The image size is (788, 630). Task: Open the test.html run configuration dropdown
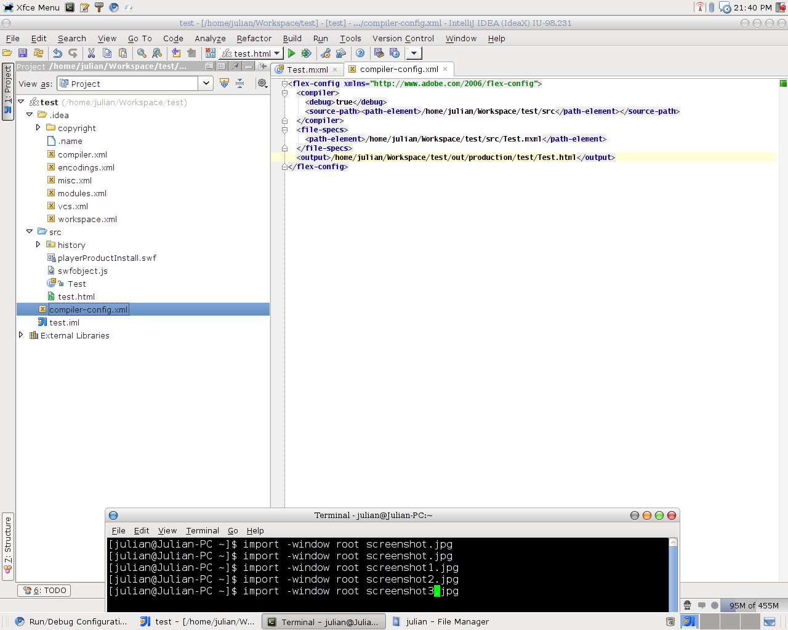(x=251, y=54)
